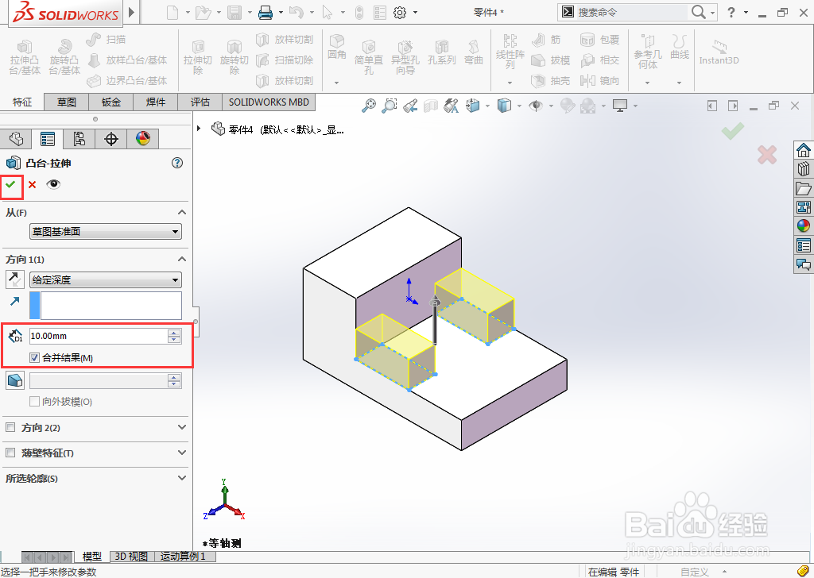
Task: Collapse the 从(F) section
Action: 182,212
